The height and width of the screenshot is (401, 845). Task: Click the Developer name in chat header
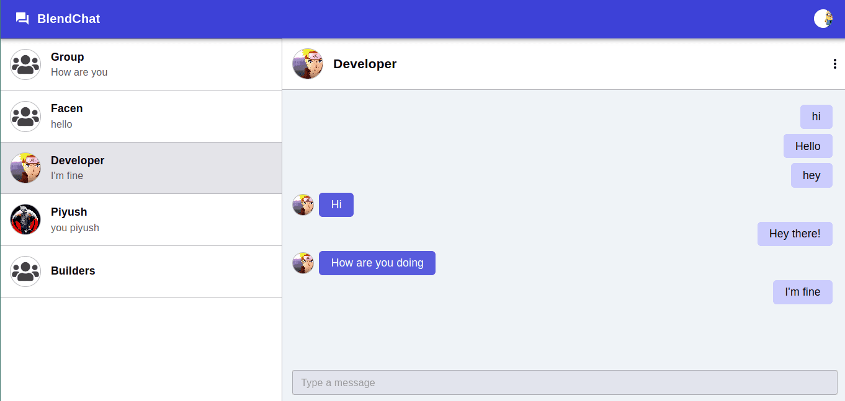365,64
